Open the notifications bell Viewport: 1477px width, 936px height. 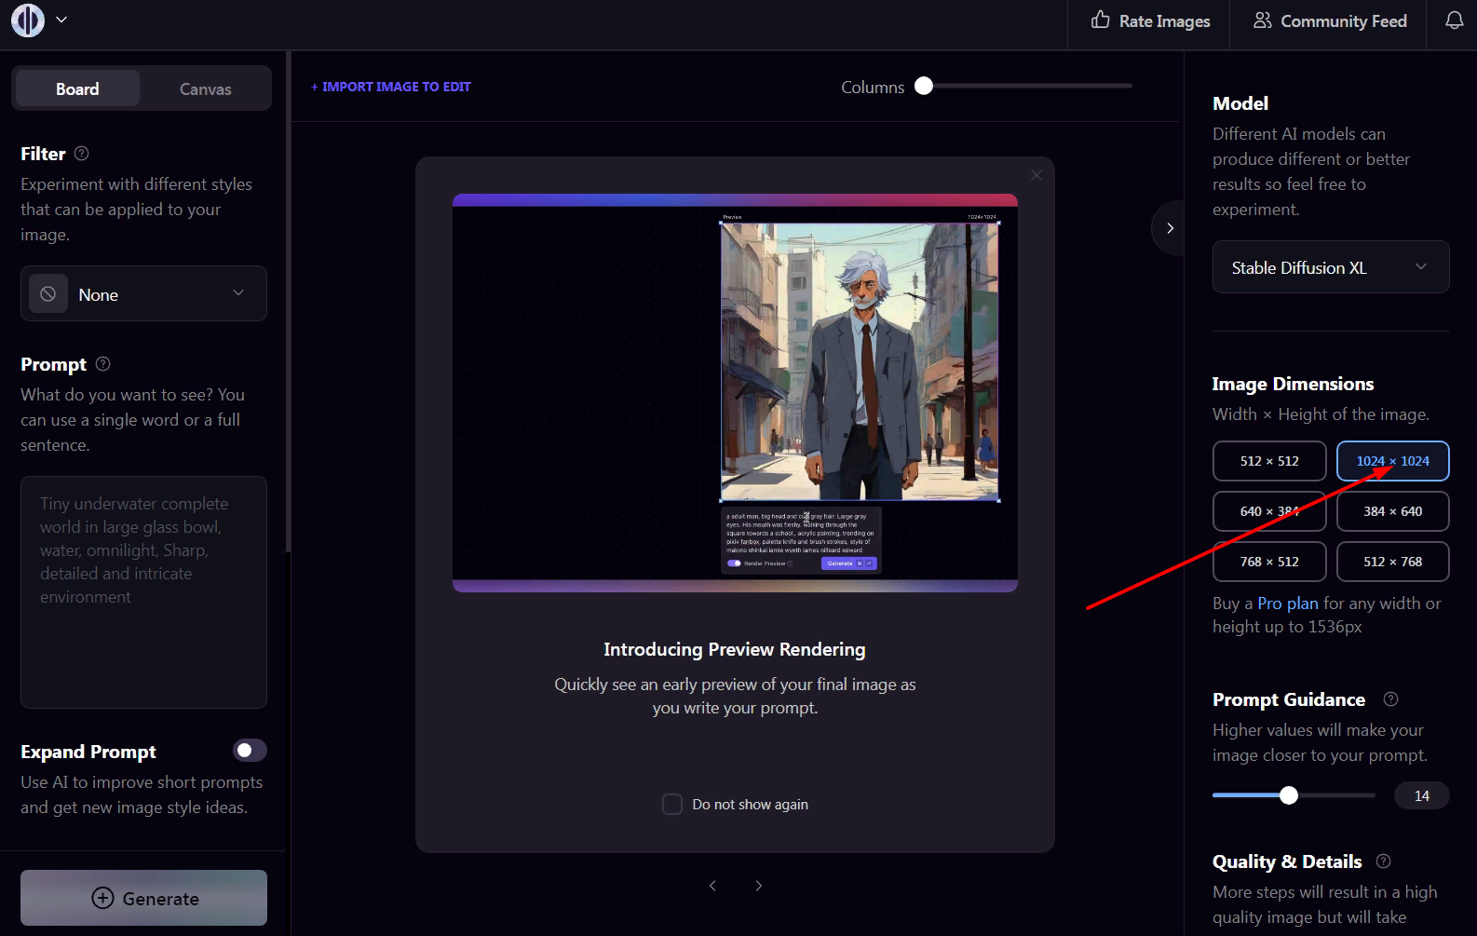pyautogui.click(x=1454, y=20)
